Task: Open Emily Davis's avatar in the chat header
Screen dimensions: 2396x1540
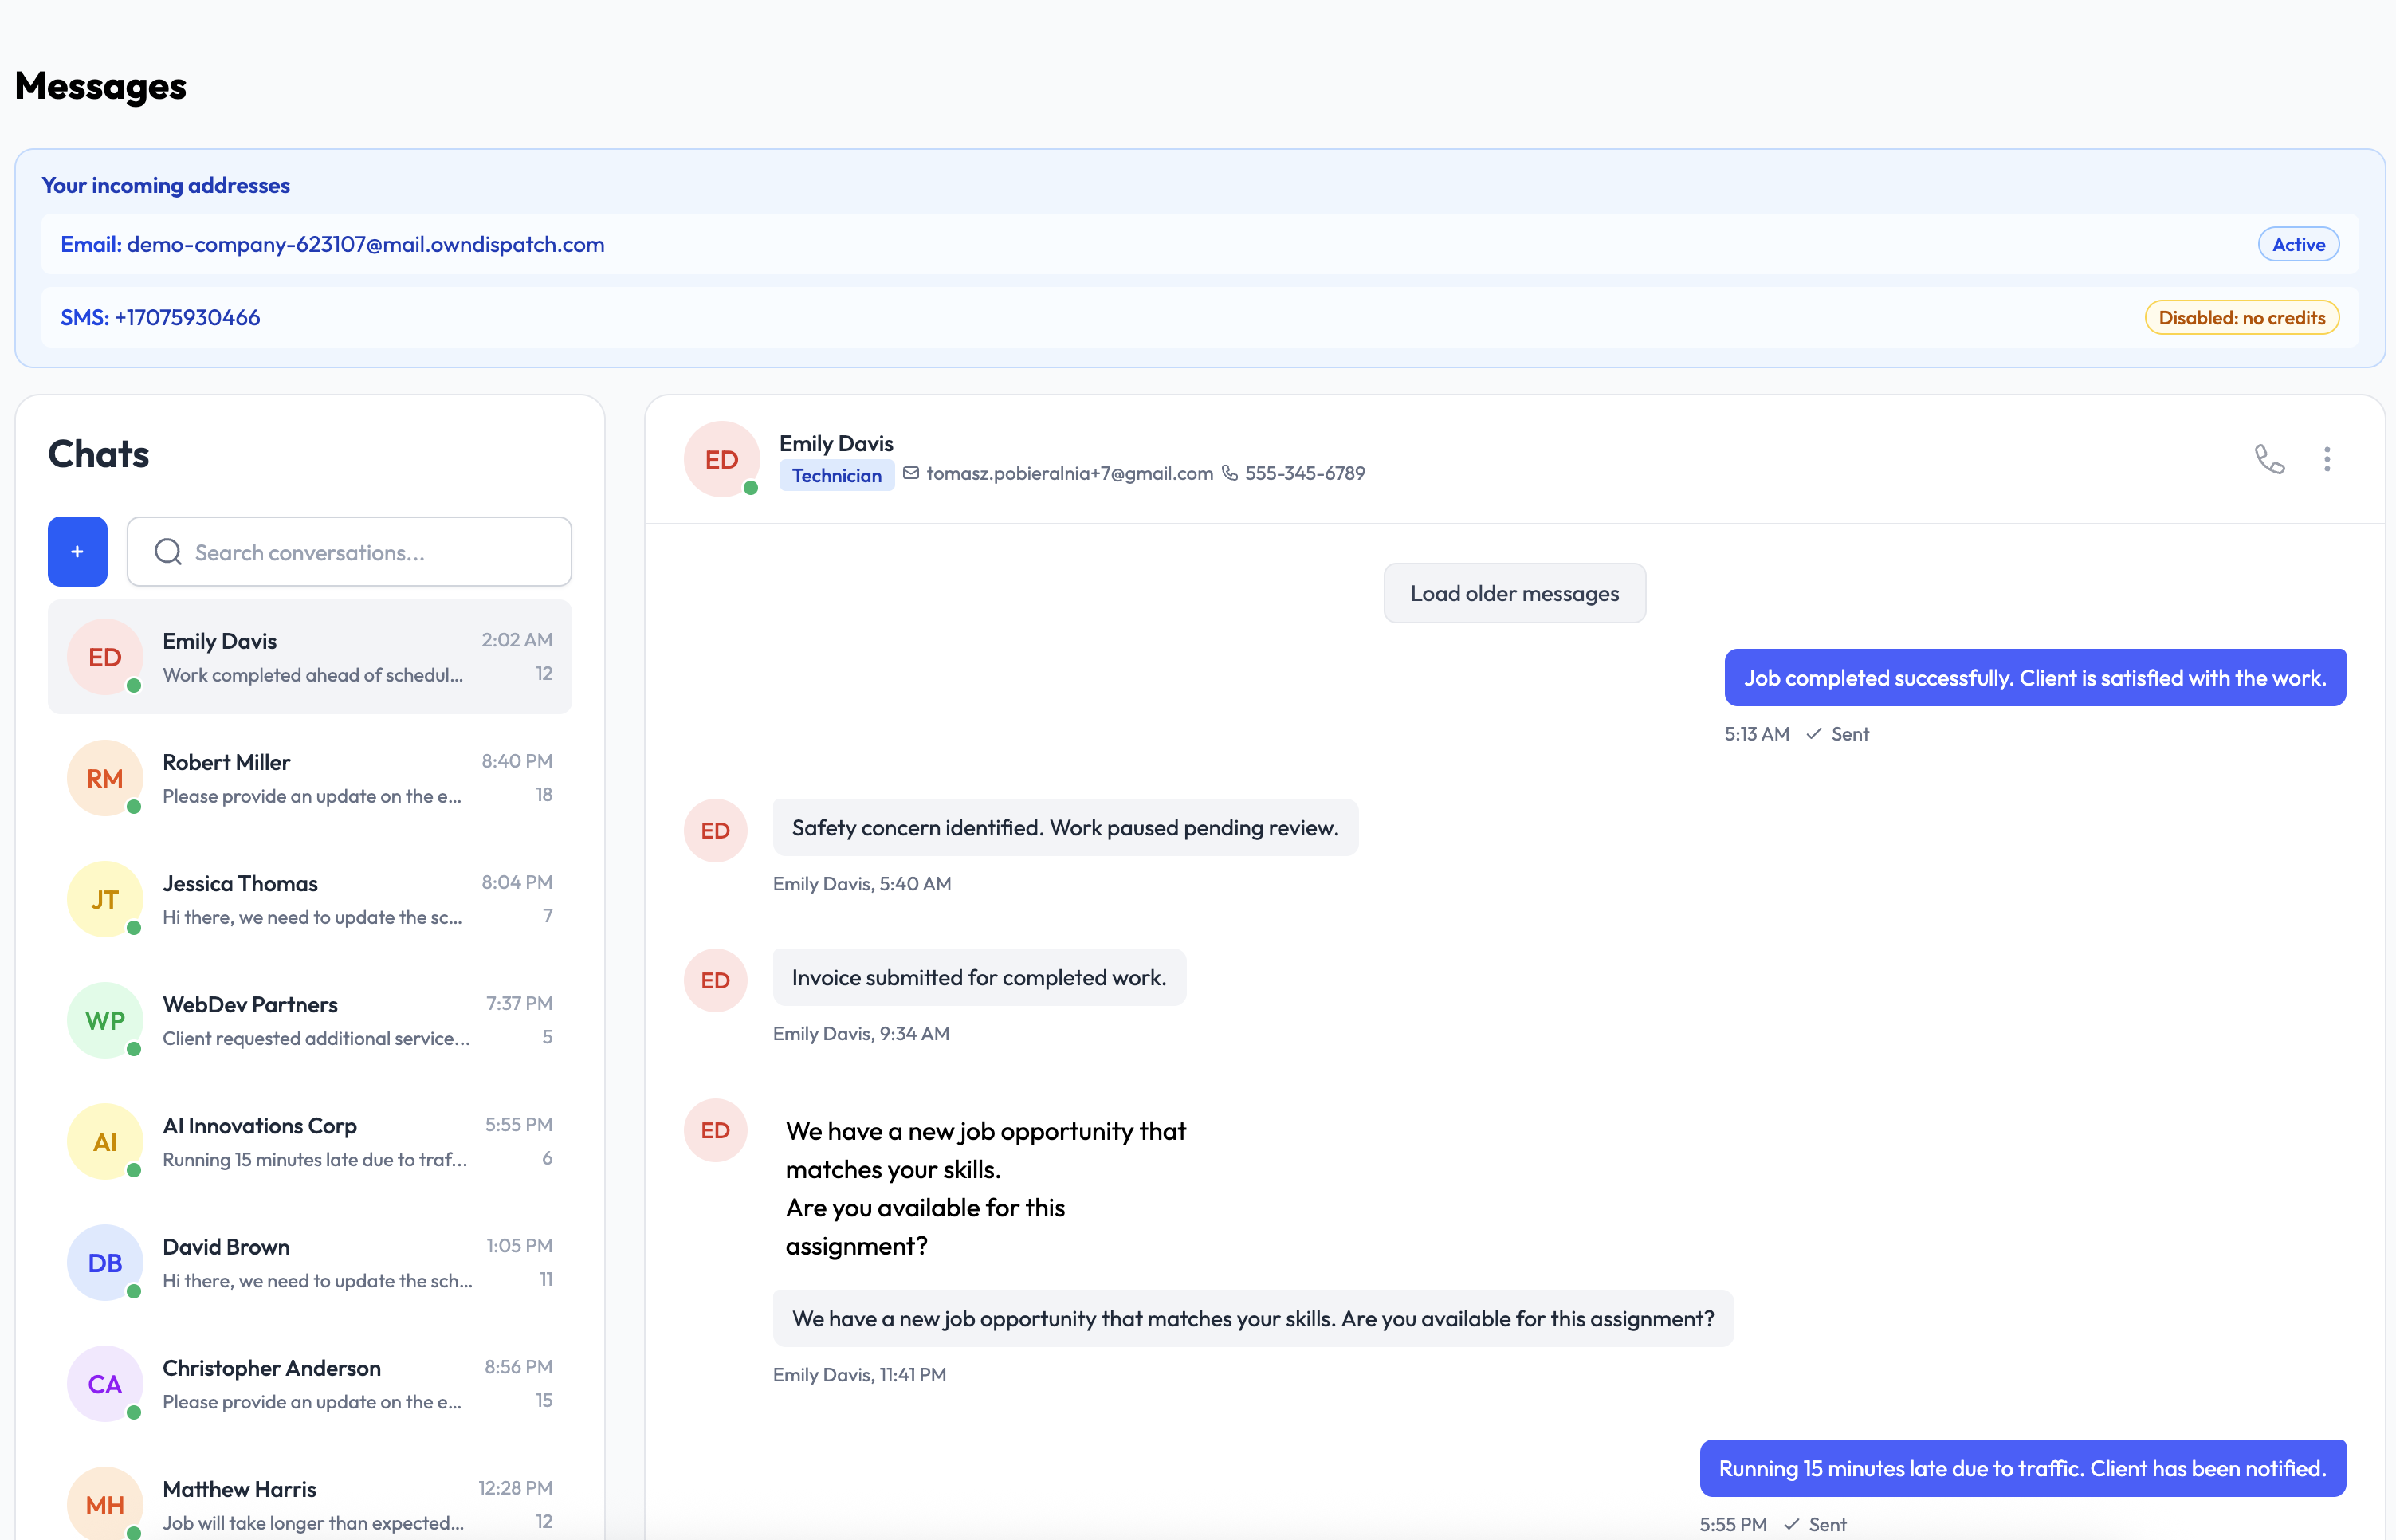Action: tap(721, 459)
